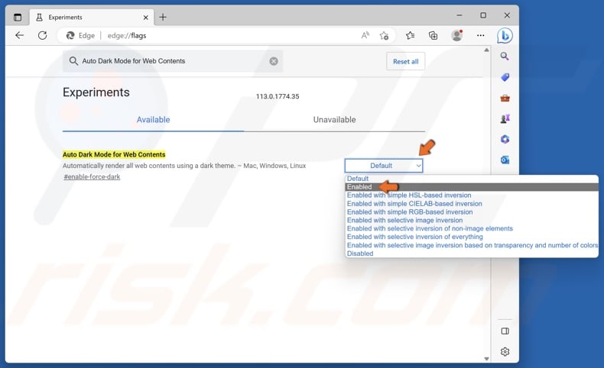604x368 pixels.
Task: Select Enabled with simple HSL-based inversion
Action: pos(472,195)
